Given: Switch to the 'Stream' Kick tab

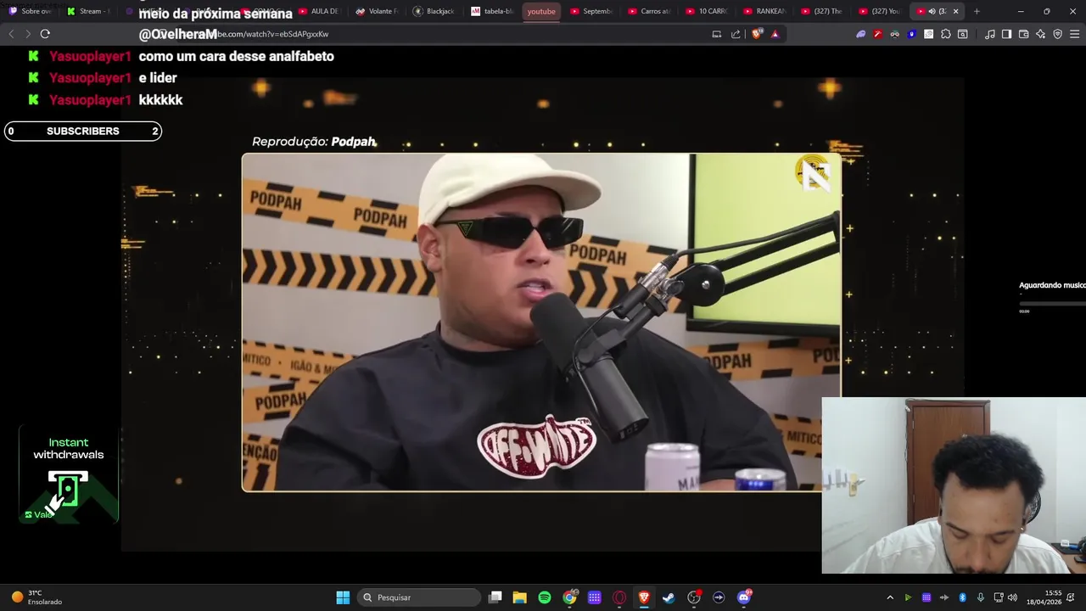Looking at the screenshot, I should pos(88,11).
